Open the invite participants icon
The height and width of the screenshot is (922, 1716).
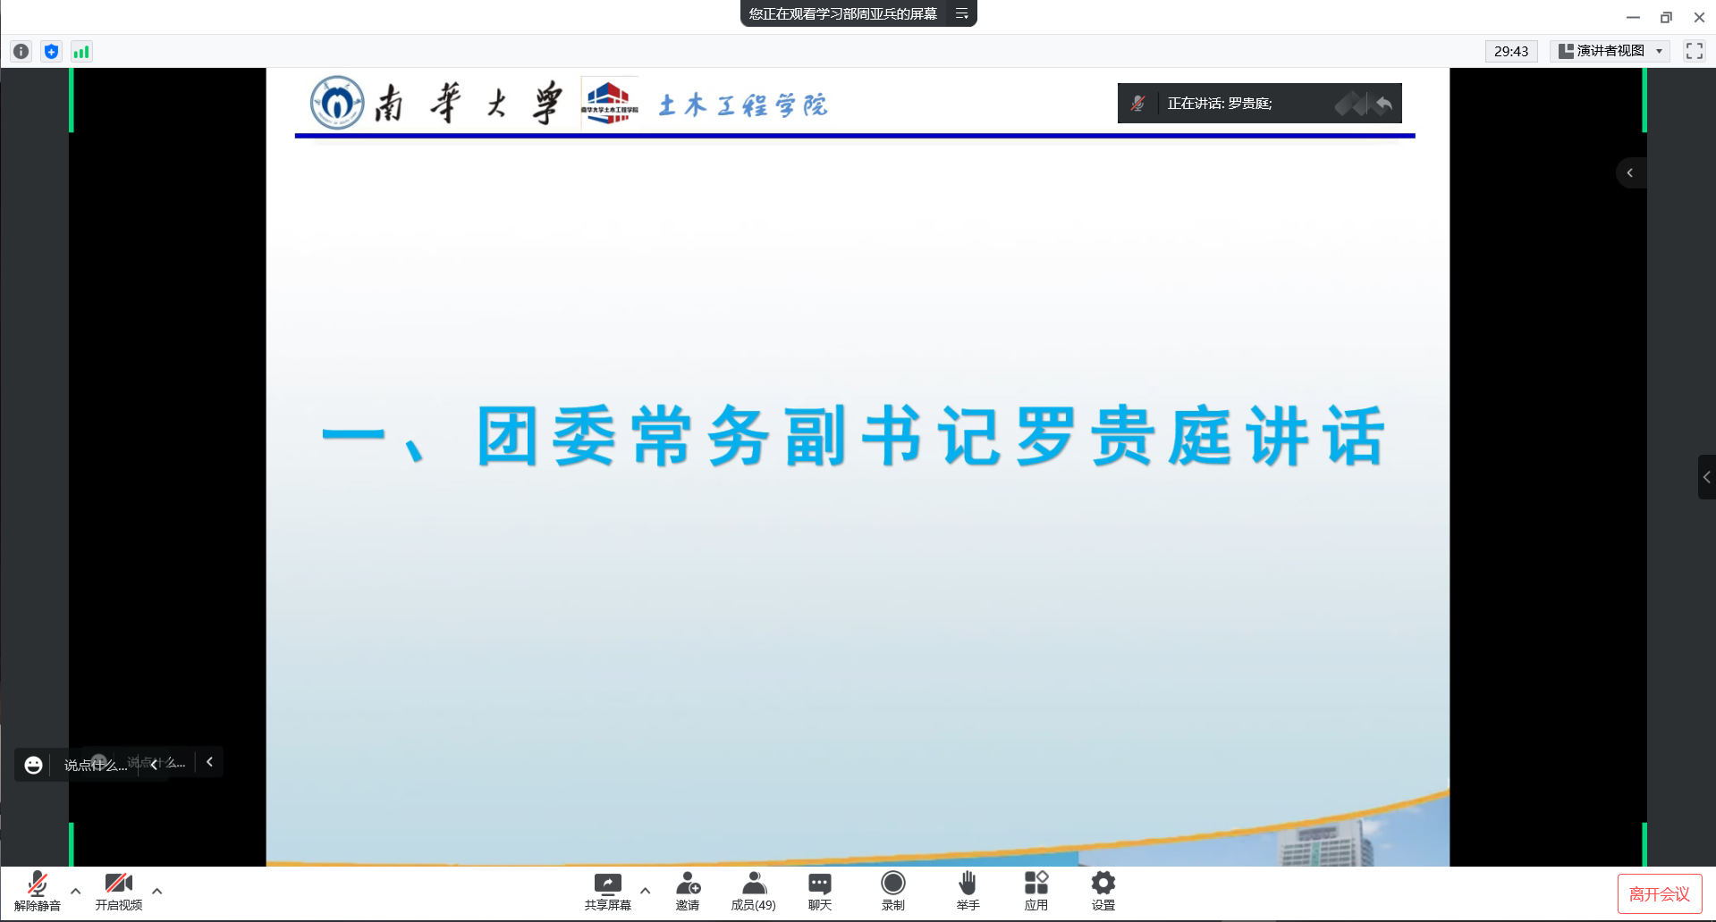click(x=688, y=891)
